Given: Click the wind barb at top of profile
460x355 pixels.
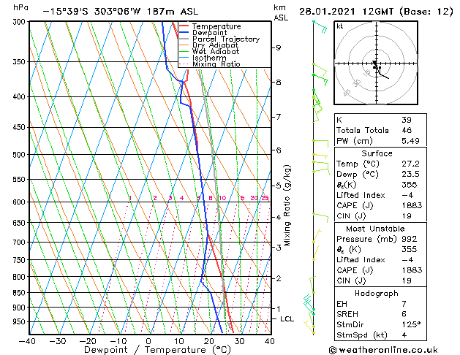Looking at the screenshot, I should pyautogui.click(x=318, y=23).
